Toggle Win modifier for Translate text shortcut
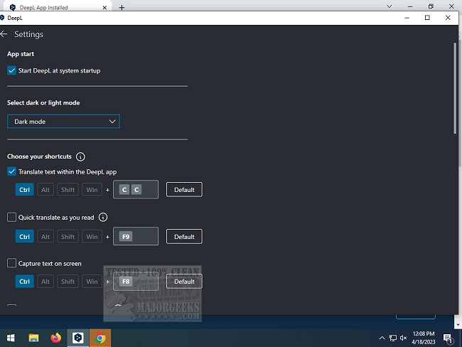This screenshot has height=347, width=462. [x=92, y=190]
